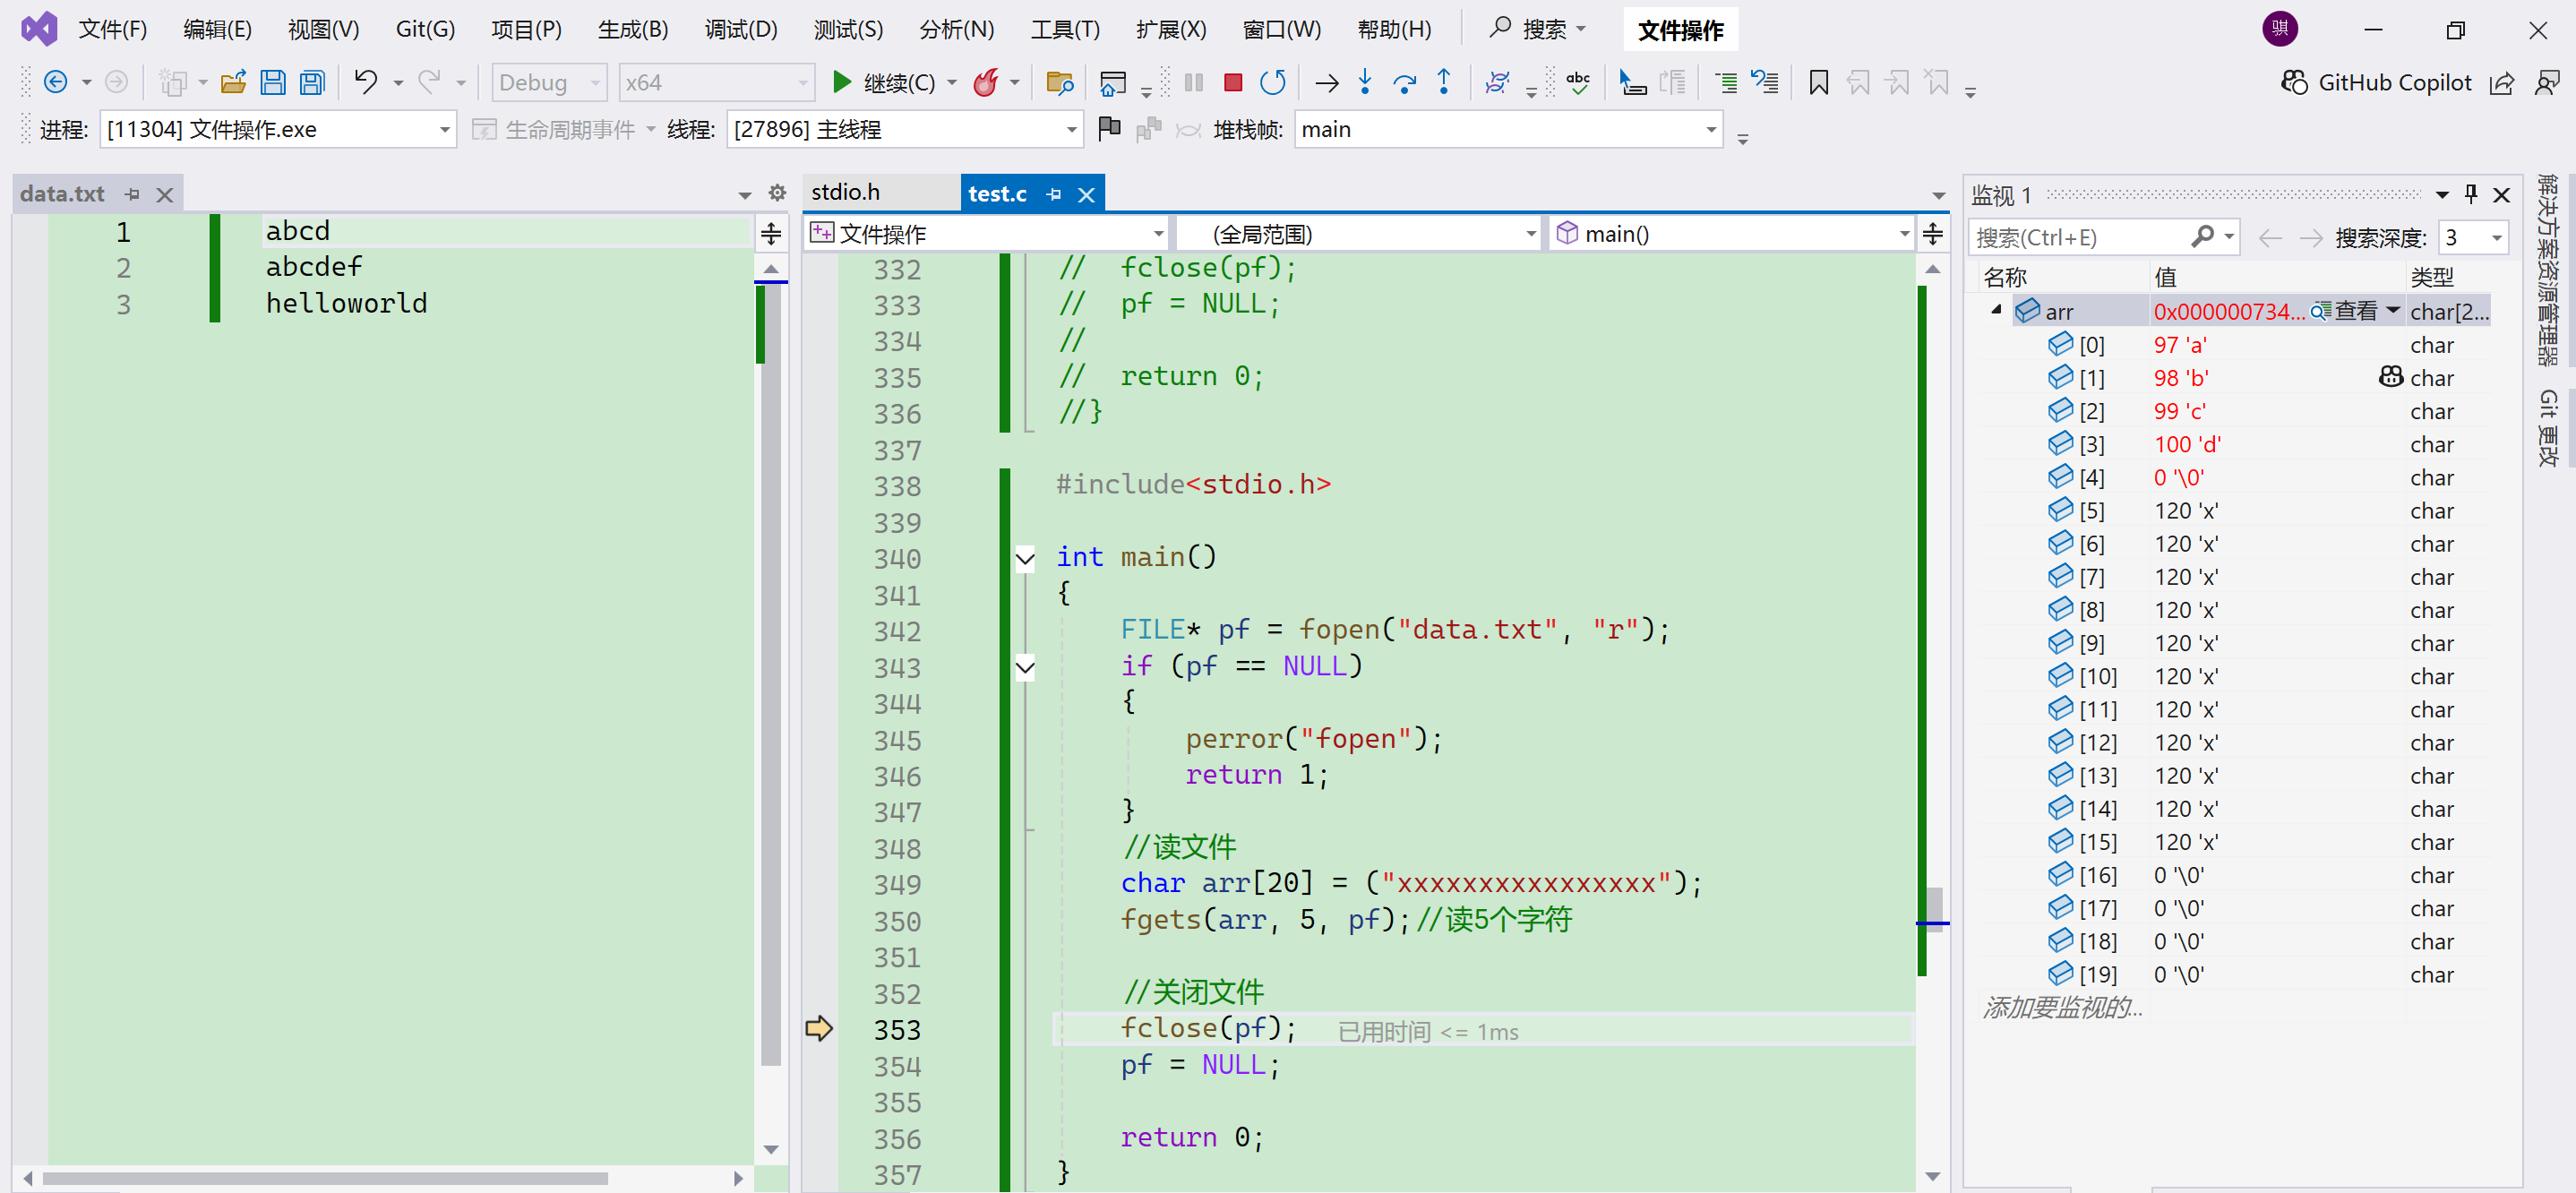The image size is (2576, 1193).
Task: Pin the data.txt document tab
Action: (132, 194)
